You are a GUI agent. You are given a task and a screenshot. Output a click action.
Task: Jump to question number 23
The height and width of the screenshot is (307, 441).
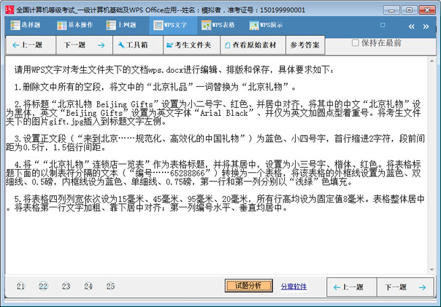coord(66,286)
